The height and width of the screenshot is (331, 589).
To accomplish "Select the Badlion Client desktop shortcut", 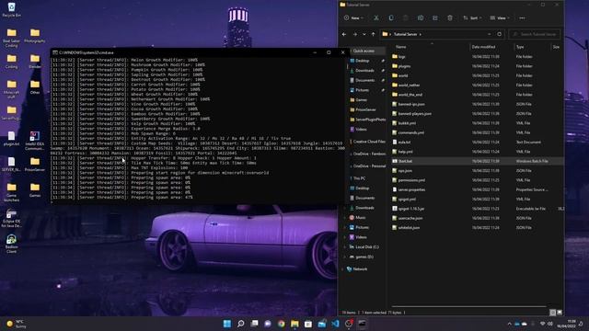I will click(x=12, y=244).
